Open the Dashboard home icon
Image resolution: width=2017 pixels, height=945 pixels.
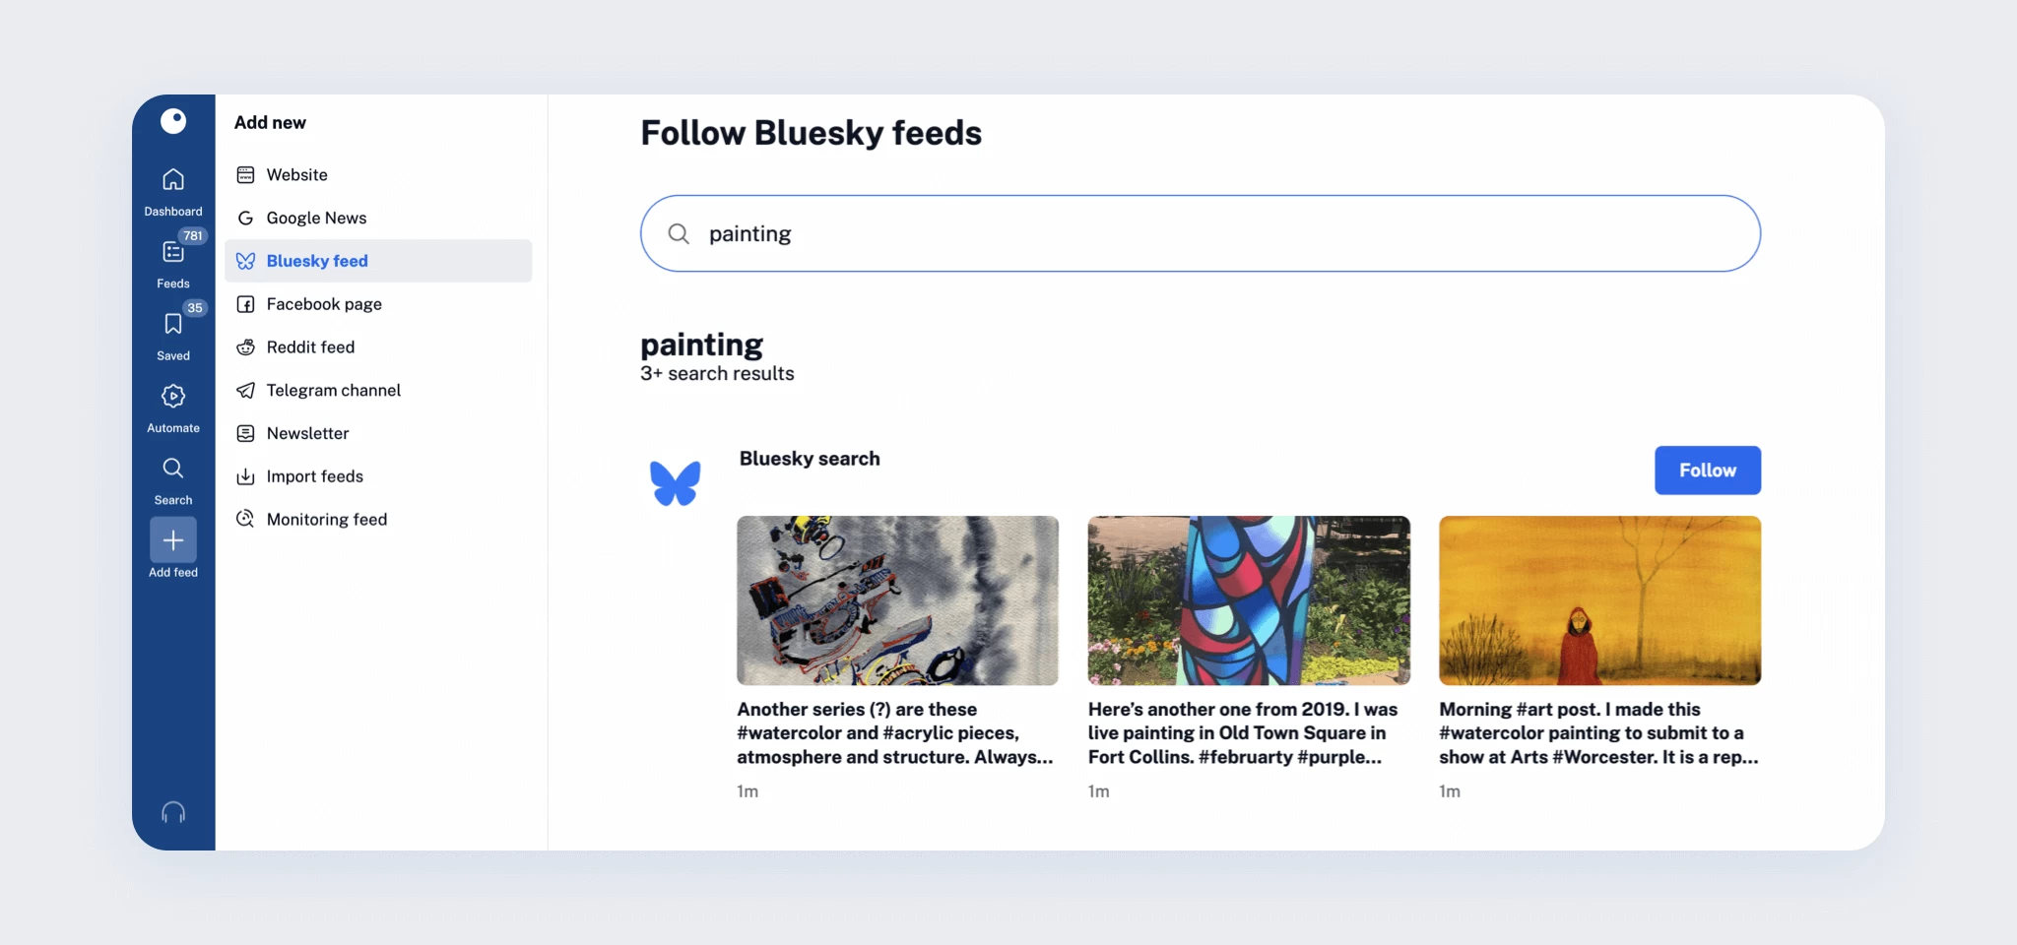coord(173,180)
